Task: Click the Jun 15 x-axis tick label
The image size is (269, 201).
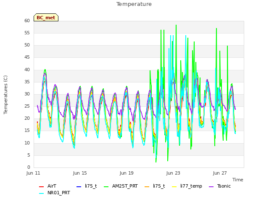Action: point(80,173)
